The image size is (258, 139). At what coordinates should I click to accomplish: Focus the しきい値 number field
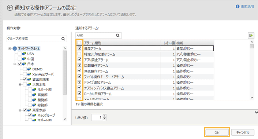tap(97, 117)
